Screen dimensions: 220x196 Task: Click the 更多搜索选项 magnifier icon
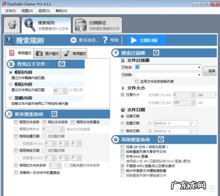pyautogui.click(x=9, y=114)
